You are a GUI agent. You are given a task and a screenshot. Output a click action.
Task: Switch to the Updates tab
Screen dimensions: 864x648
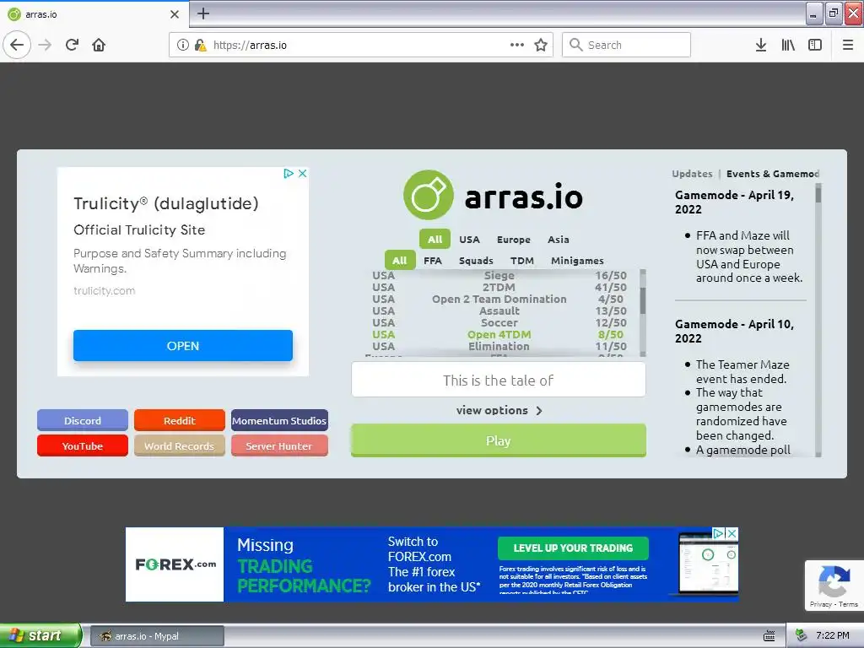coord(692,174)
